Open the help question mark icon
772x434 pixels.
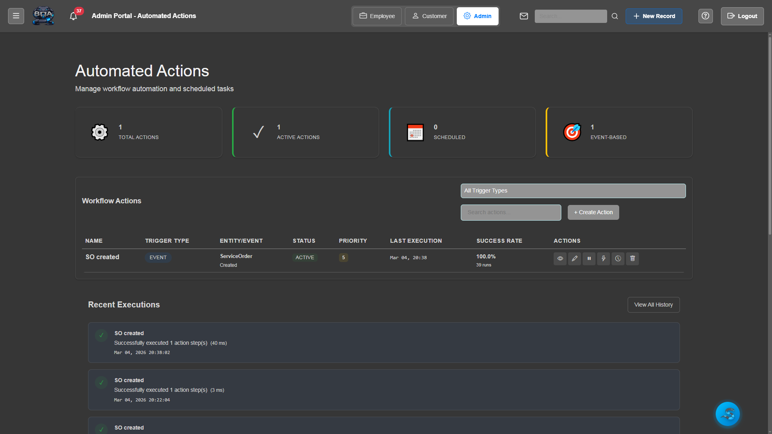(x=705, y=16)
